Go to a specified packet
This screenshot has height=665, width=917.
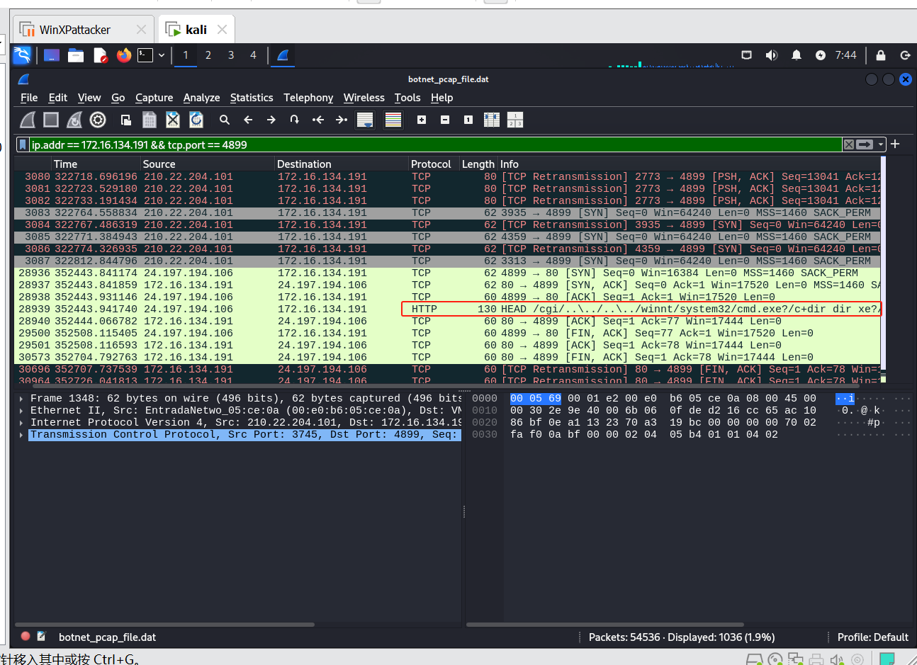(295, 120)
